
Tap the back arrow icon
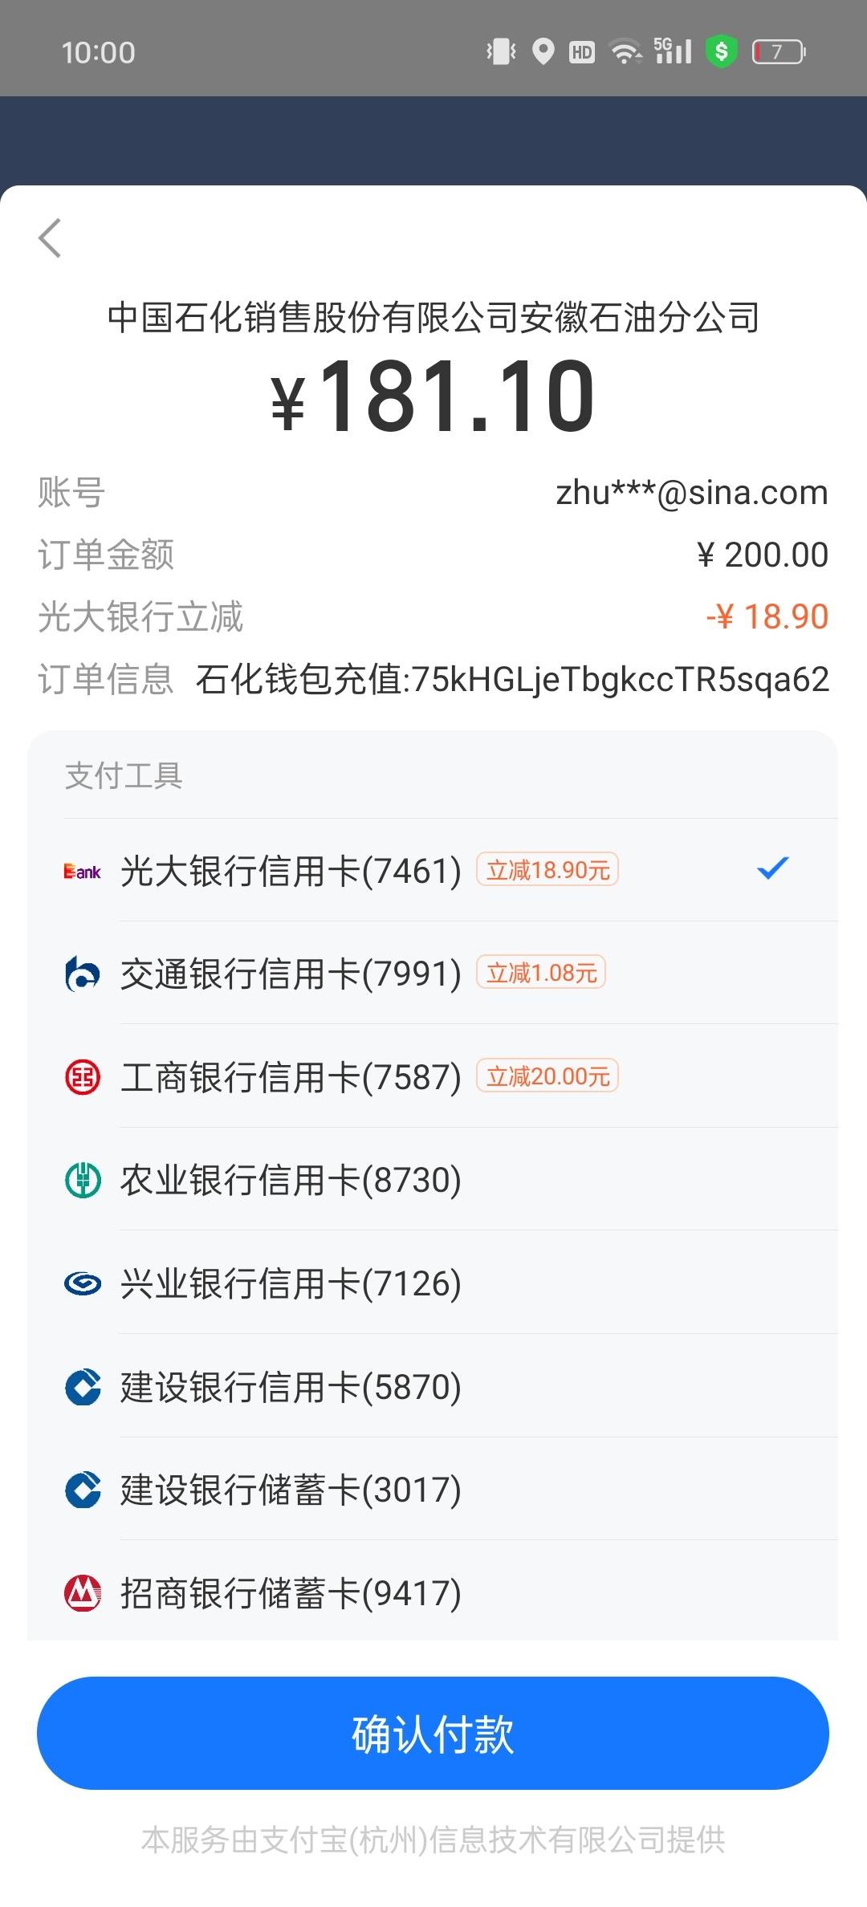coord(50,238)
